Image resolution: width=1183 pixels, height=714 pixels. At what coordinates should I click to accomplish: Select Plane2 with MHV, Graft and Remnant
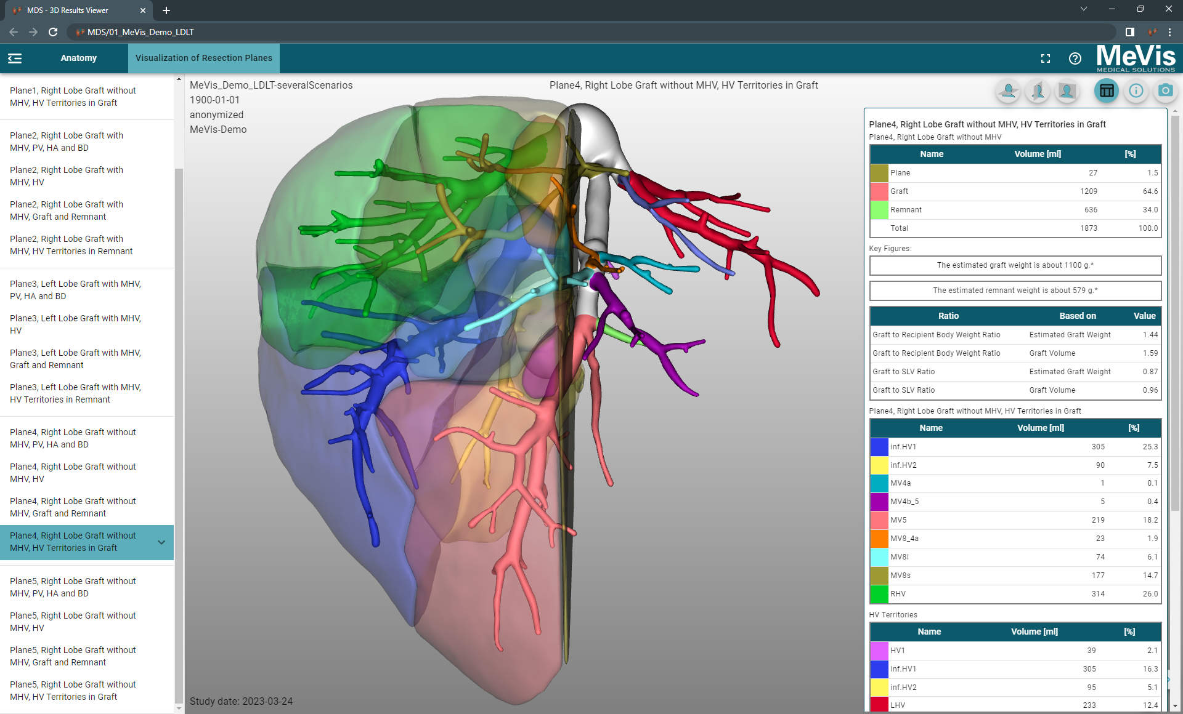coord(87,211)
